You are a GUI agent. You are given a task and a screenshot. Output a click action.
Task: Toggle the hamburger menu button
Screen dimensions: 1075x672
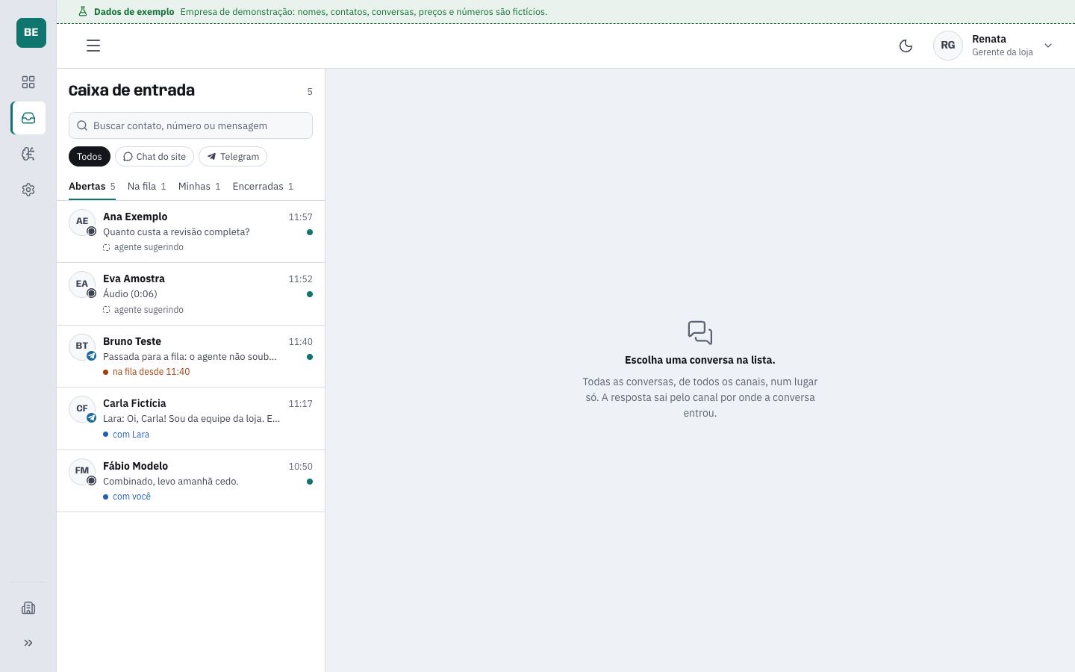click(93, 46)
